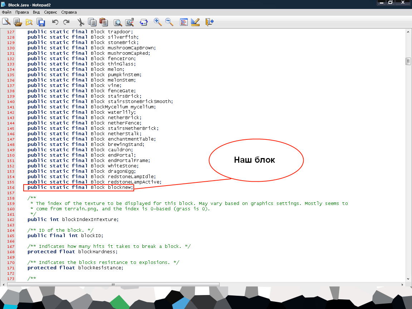Open the Сервис menu
The height and width of the screenshot is (309, 412).
(50, 12)
